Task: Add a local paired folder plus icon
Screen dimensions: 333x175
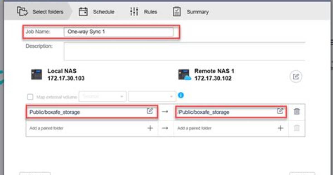Action: [x=150, y=128]
